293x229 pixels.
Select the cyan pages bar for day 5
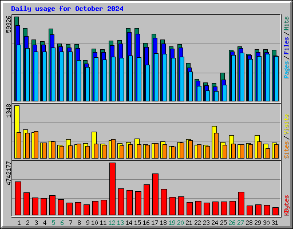(x=53, y=74)
